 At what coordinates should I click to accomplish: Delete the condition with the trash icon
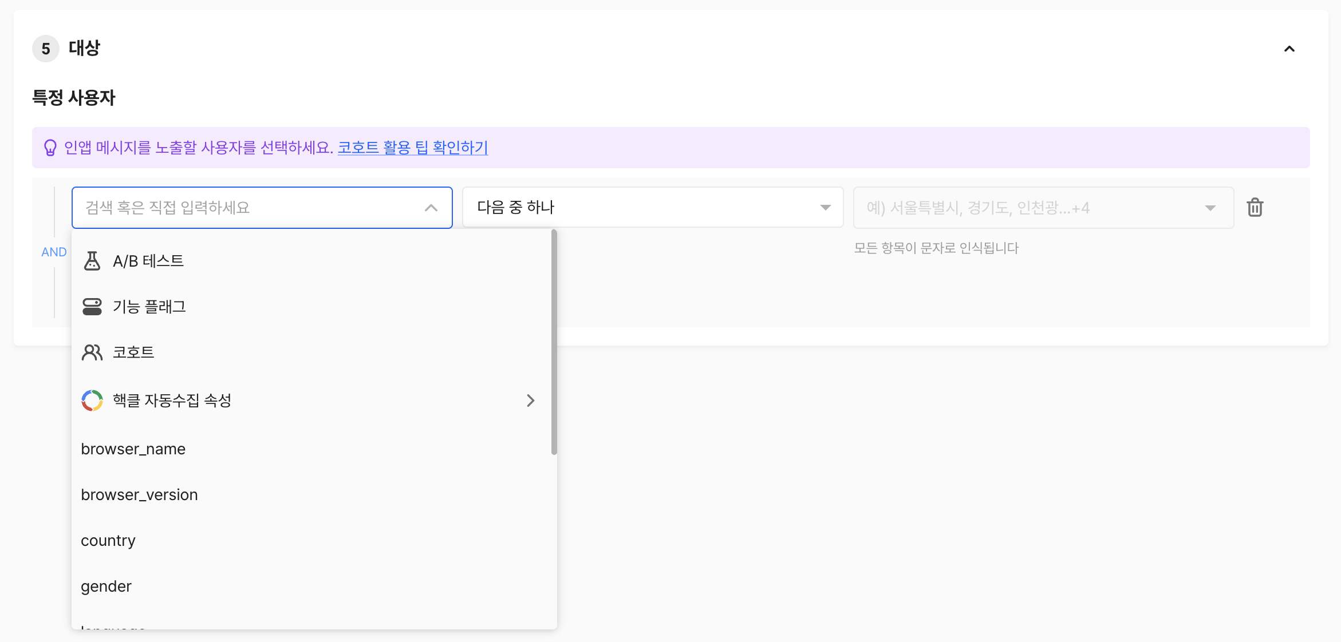point(1255,207)
